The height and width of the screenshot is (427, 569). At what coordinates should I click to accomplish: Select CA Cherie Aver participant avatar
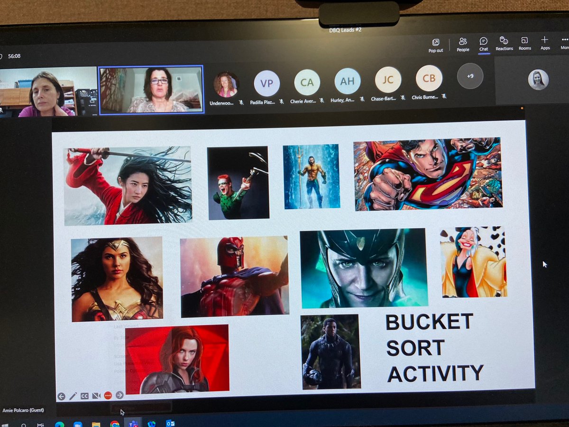[x=307, y=83]
